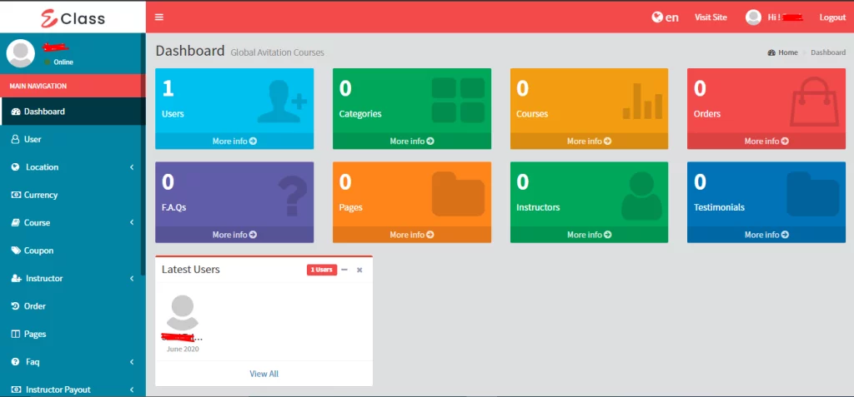Open the User menu item
Screen dimensions: 854x397
73,139
